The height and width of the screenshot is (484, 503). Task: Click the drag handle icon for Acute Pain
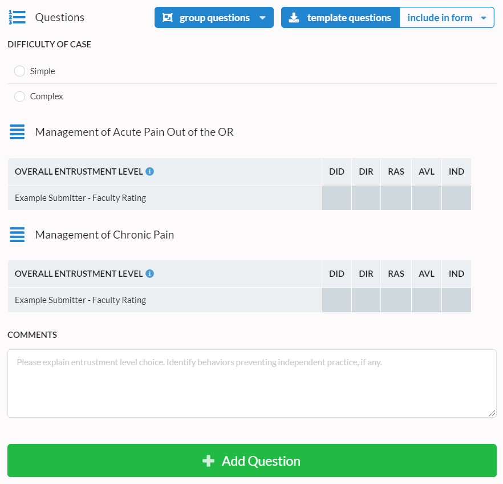[x=17, y=132]
